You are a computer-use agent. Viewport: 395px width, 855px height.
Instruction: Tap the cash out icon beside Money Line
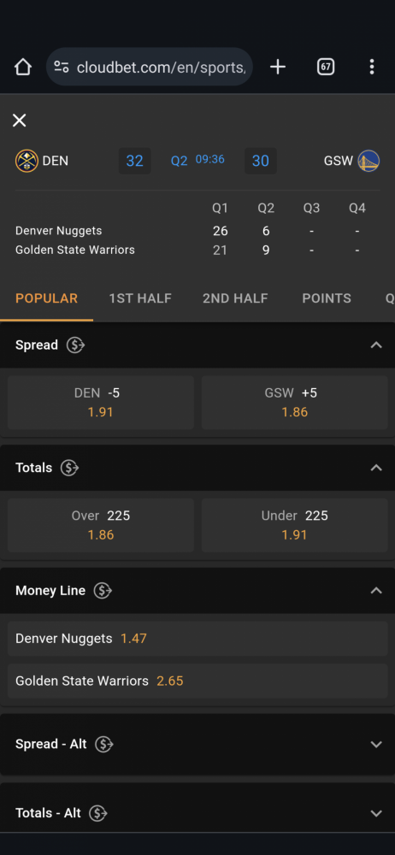[x=103, y=591]
